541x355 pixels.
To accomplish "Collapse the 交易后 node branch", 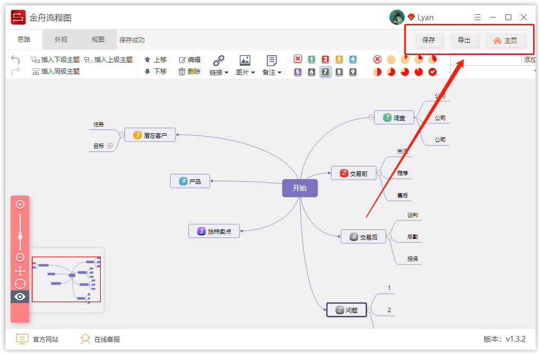I will [x=389, y=236].
